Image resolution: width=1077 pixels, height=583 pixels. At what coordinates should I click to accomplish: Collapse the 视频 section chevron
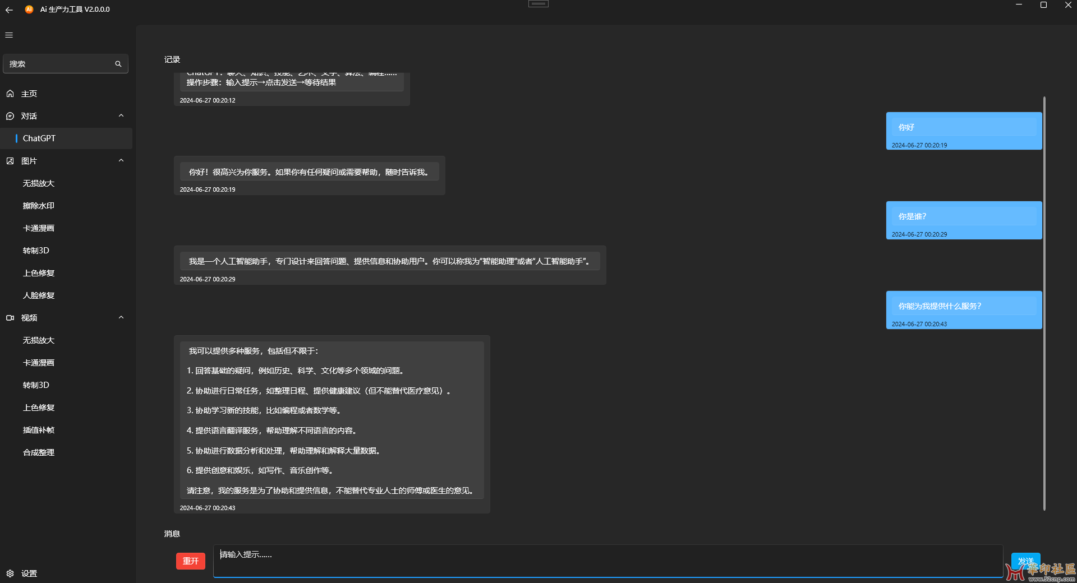tap(121, 318)
